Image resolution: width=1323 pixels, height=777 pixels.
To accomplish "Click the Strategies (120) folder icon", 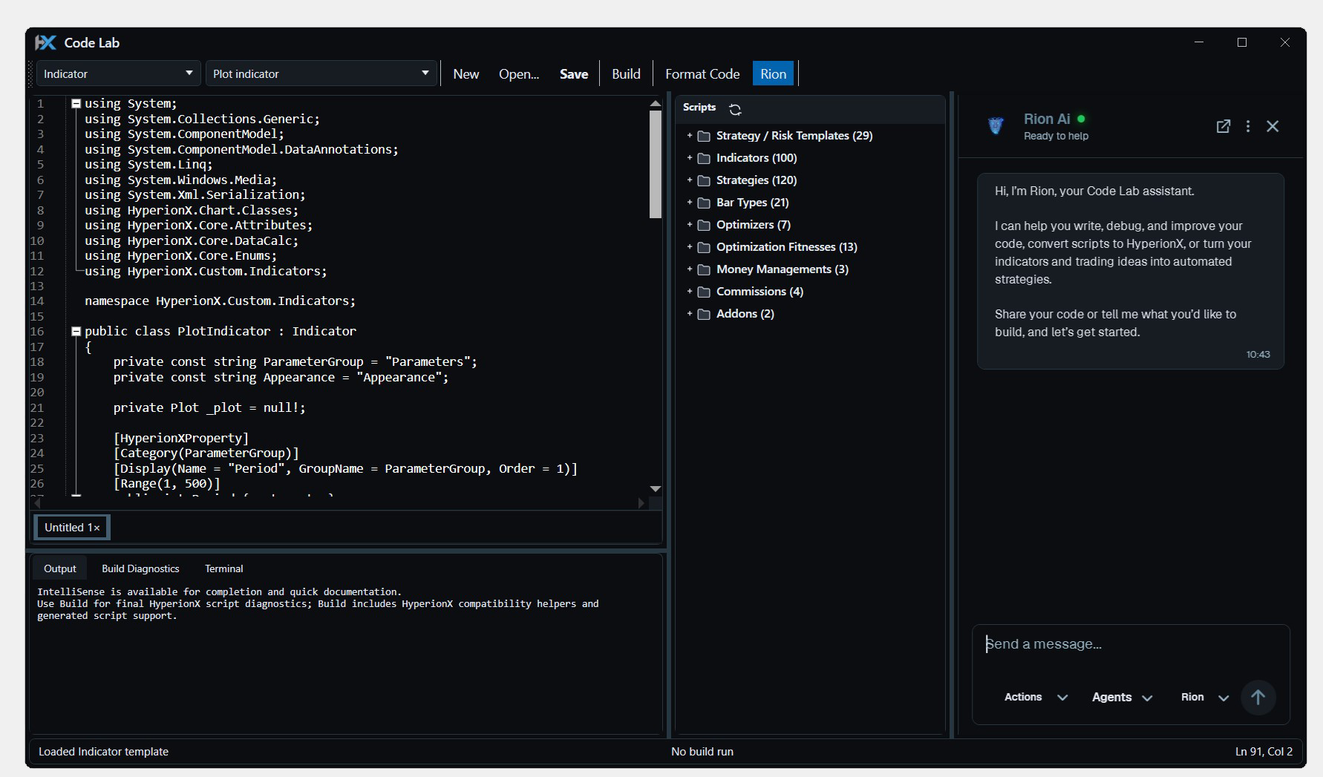I will tap(704, 180).
